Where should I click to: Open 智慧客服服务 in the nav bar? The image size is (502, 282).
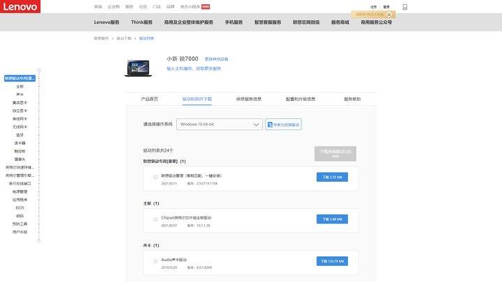tap(268, 22)
